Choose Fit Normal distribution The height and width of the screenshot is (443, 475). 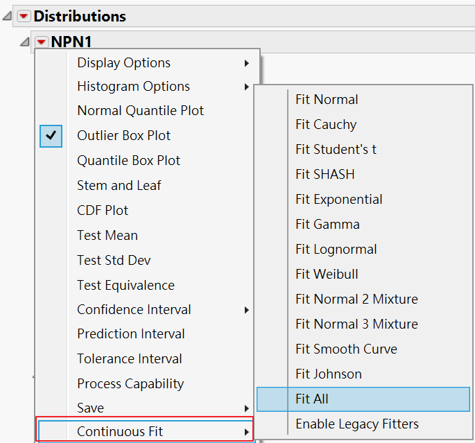(x=327, y=100)
